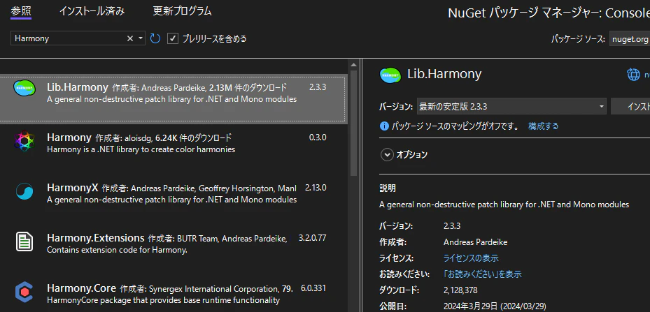
Task: Switch to the 更新プログラム tab
Action: tap(182, 11)
